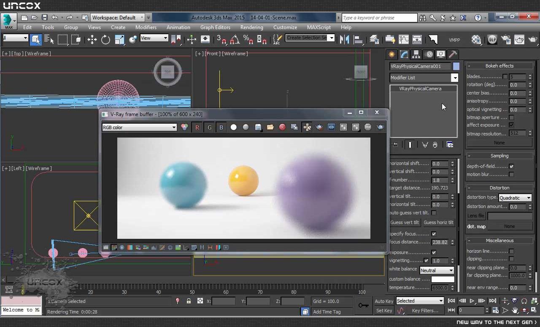Open the RGB color channel dropdown
540x327 pixels.
139,127
